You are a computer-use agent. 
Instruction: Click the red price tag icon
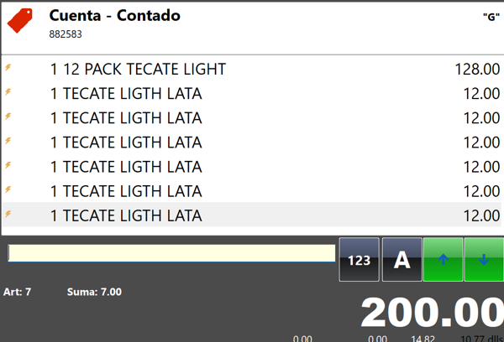pyautogui.click(x=20, y=21)
